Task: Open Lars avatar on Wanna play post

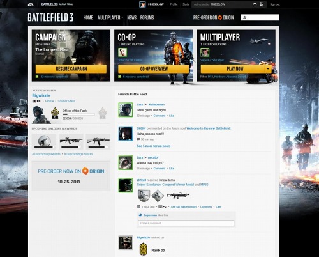Action: coord(126,162)
